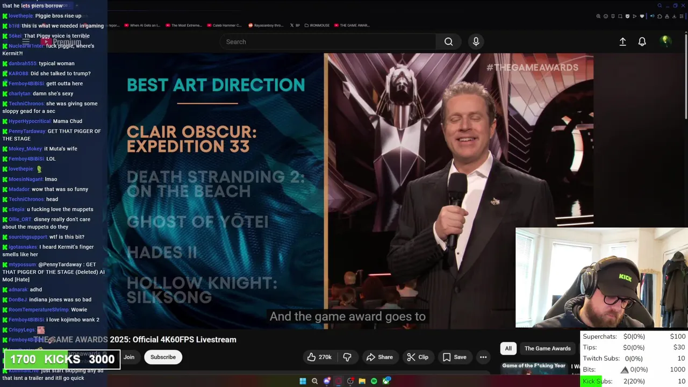The height and width of the screenshot is (387, 688).
Task: Subscribe to The Game Awards channel
Action: point(163,357)
